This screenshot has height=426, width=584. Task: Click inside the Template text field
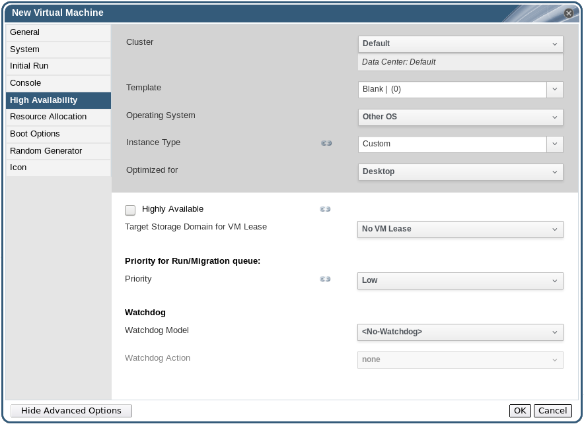point(453,89)
